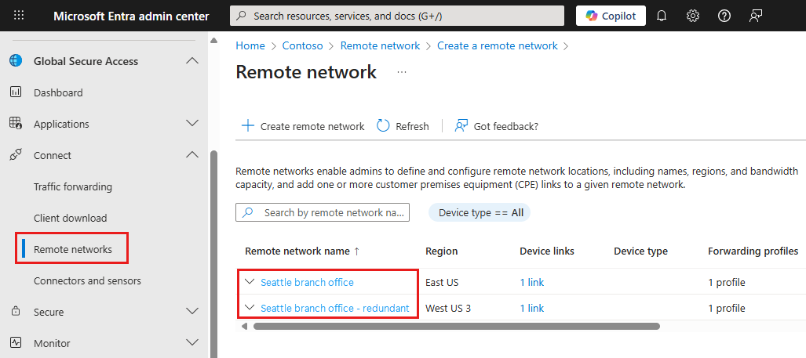Click the Contoso breadcrumb link
This screenshot has width=806, height=358.
point(303,45)
